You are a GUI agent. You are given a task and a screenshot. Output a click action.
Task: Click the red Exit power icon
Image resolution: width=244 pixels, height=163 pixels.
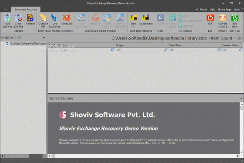click(x=210, y=18)
